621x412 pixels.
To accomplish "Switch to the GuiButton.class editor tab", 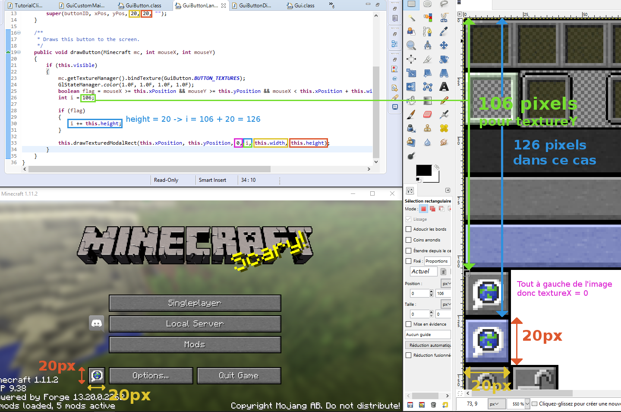I will click(x=143, y=6).
